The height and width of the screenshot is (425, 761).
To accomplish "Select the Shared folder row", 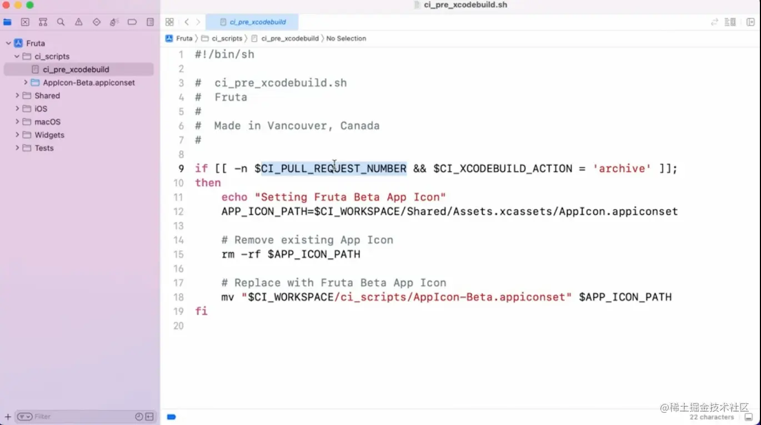I will 79,95.
